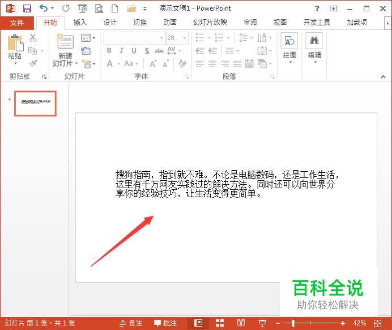Open Editing binoculars group
Image resolution: width=392 pixels, height=330 pixels.
coord(314,47)
